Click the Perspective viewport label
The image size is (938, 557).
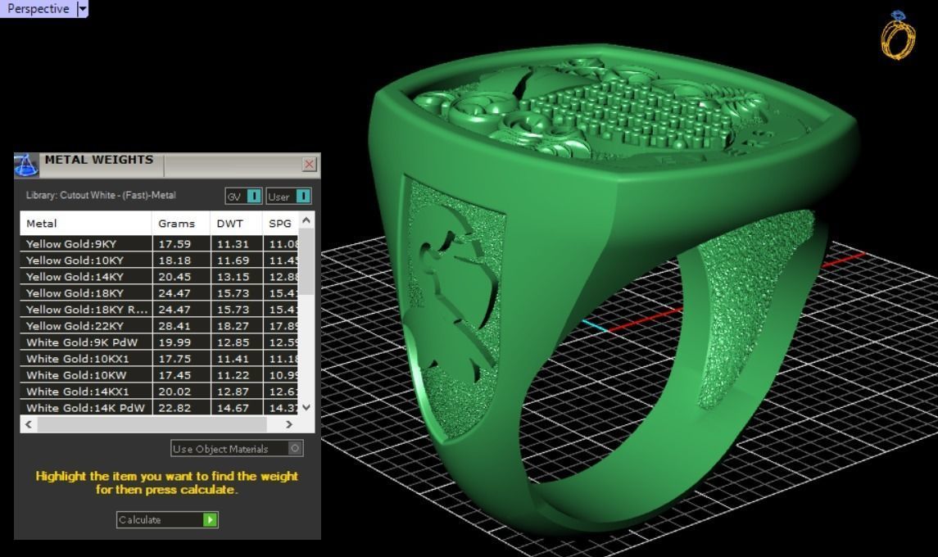coord(39,9)
